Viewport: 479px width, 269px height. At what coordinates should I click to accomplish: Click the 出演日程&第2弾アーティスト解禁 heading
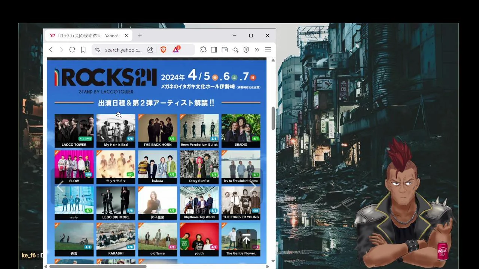(x=156, y=103)
